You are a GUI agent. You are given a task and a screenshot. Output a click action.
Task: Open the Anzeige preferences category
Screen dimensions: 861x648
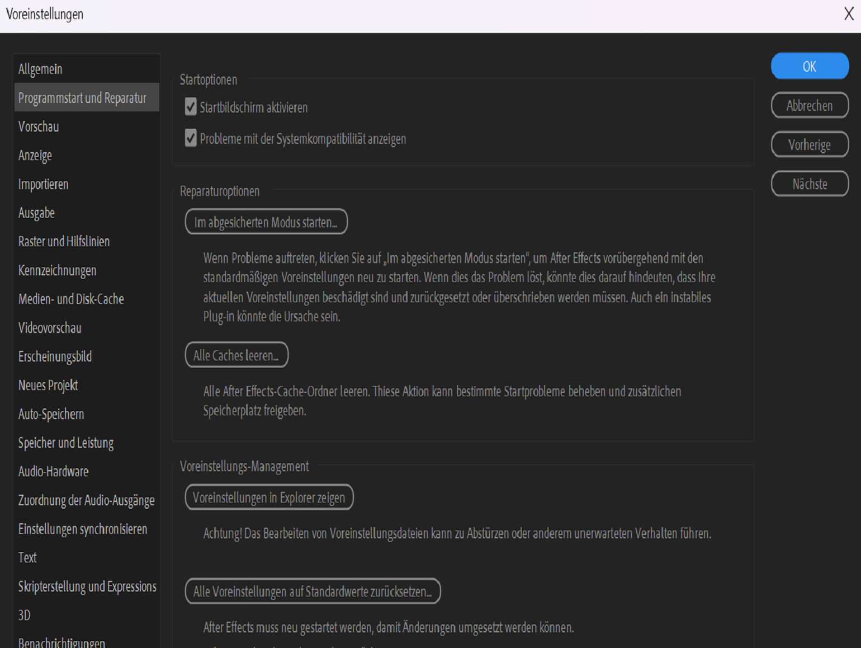click(87, 155)
